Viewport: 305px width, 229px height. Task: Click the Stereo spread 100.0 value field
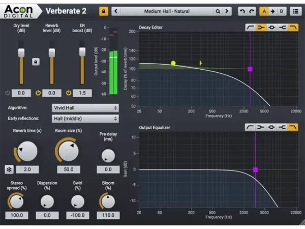tap(17, 215)
